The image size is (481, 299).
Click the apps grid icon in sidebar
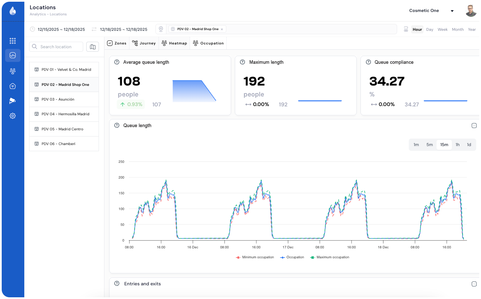[13, 41]
